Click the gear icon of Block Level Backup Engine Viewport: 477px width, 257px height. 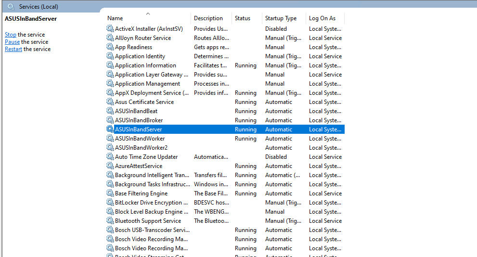[x=110, y=211]
